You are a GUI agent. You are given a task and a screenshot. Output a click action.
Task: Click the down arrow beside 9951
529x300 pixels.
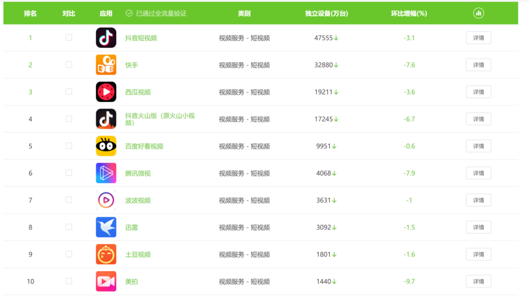pyautogui.click(x=334, y=146)
